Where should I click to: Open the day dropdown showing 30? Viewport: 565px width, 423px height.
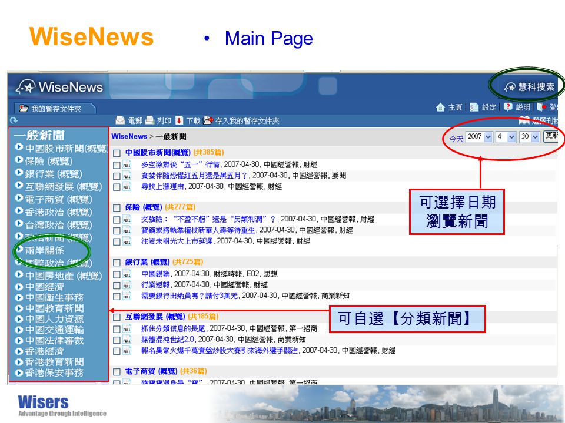coord(529,137)
